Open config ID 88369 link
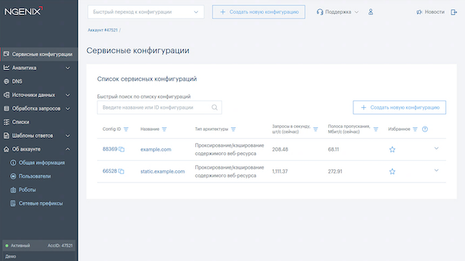 [x=110, y=149]
